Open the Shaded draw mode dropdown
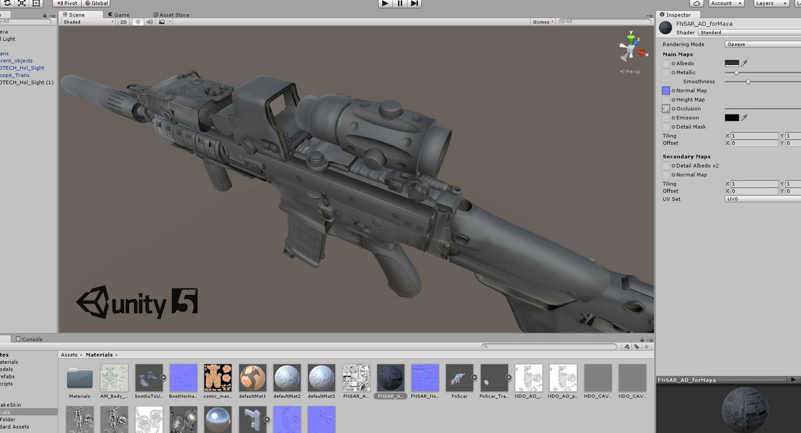Screen dimensions: 801x433 point(88,22)
